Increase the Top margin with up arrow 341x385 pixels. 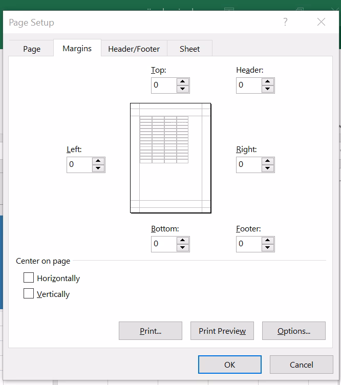tap(183, 82)
